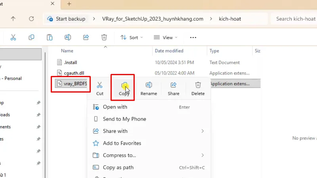Choose Share in the context menu

[174, 88]
